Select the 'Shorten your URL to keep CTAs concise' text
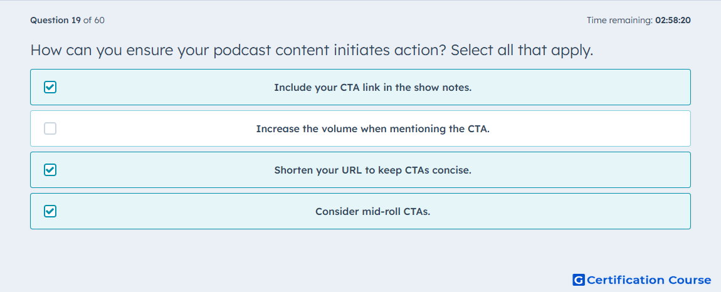The image size is (721, 292). pyautogui.click(x=373, y=170)
